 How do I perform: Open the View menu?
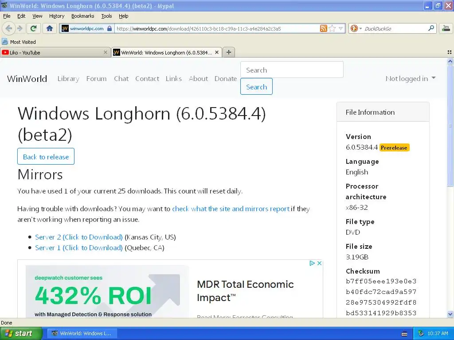tap(37, 16)
